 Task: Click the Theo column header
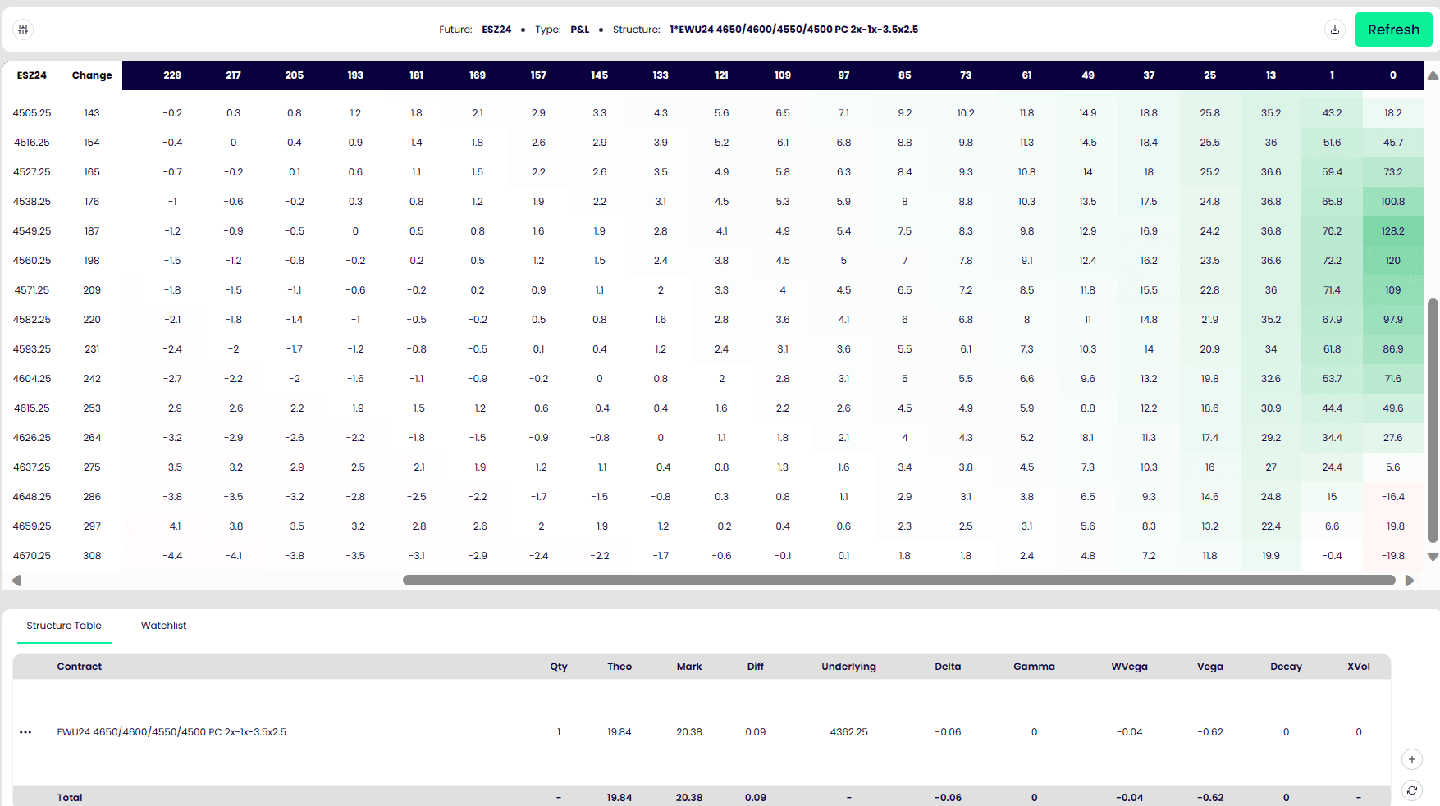[x=619, y=667]
